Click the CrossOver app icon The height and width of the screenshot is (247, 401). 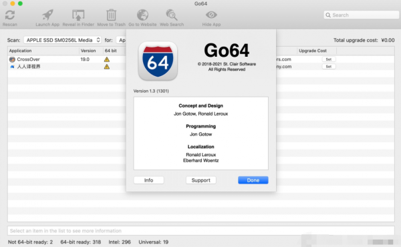[x=12, y=59]
